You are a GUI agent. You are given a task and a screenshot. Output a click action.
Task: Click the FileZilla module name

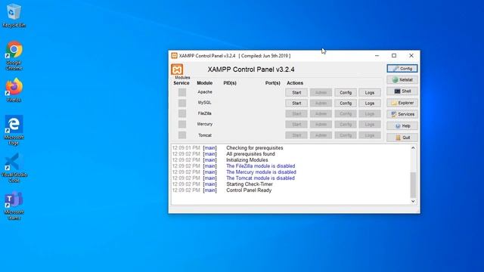point(205,113)
